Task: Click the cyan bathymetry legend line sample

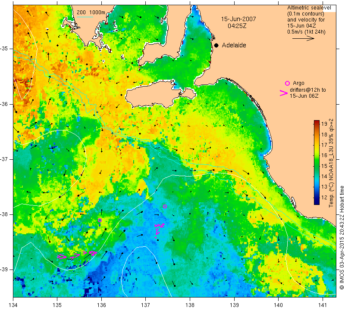Action: (85, 17)
